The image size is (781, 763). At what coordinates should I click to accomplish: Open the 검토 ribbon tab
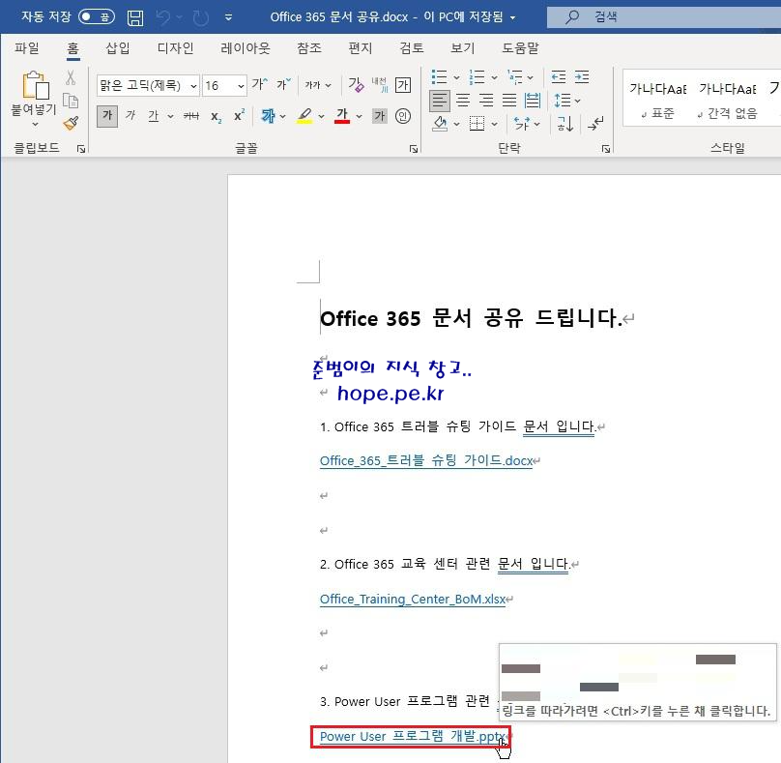(x=412, y=47)
